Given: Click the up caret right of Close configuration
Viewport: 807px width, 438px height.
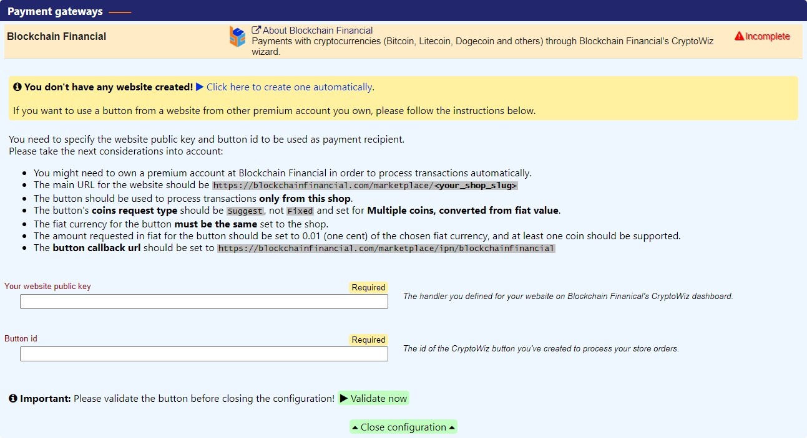Looking at the screenshot, I should [x=452, y=427].
